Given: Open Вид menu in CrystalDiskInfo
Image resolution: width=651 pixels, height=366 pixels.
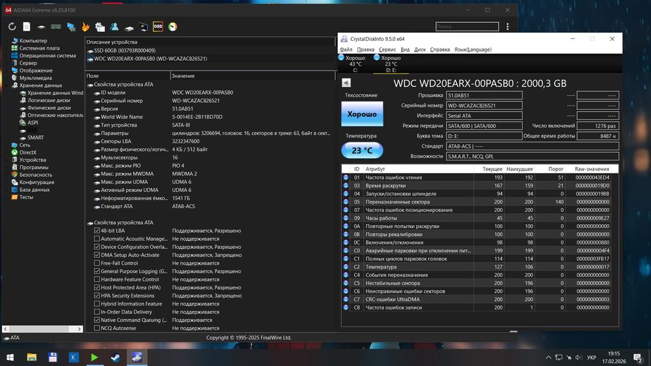Looking at the screenshot, I should click(405, 49).
